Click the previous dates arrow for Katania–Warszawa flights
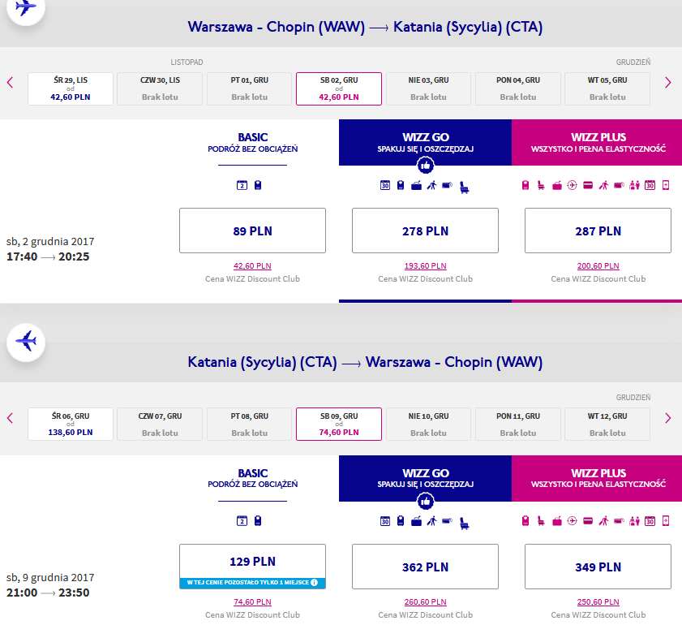682x625 pixels. (10, 418)
